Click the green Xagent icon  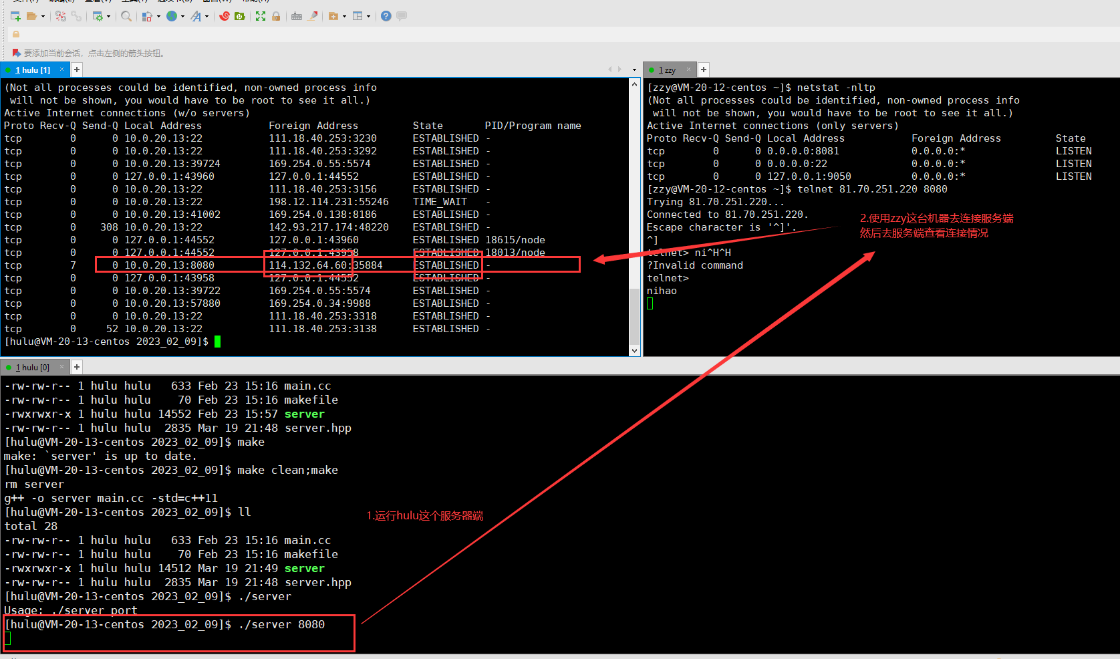(240, 16)
